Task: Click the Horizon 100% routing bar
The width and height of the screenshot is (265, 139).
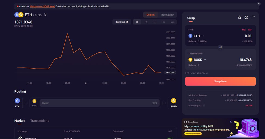Action: pyautogui.click(x=100, y=103)
